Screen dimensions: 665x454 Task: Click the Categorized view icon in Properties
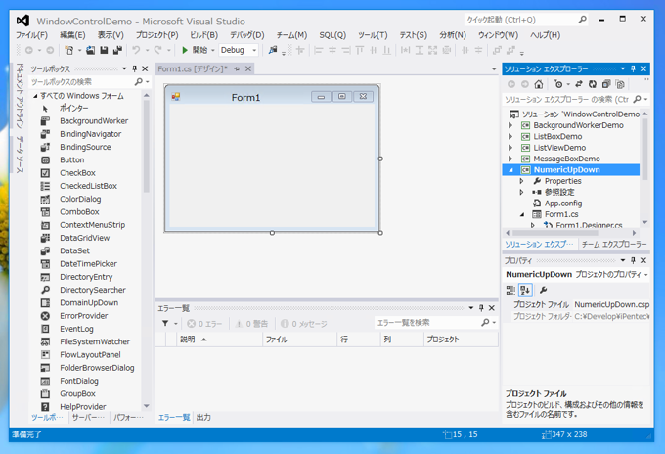tap(510, 291)
